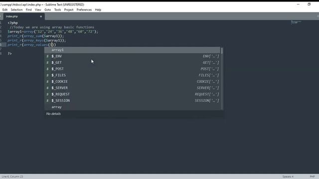Open the Project menu

click(x=69, y=10)
